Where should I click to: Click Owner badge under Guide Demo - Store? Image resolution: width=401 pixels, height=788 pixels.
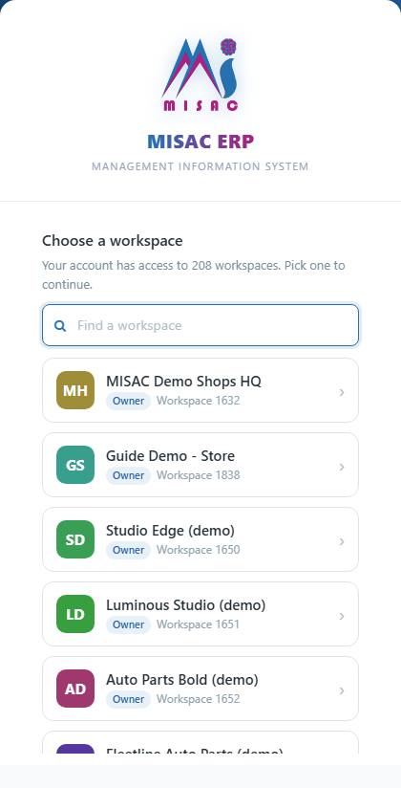pos(128,475)
